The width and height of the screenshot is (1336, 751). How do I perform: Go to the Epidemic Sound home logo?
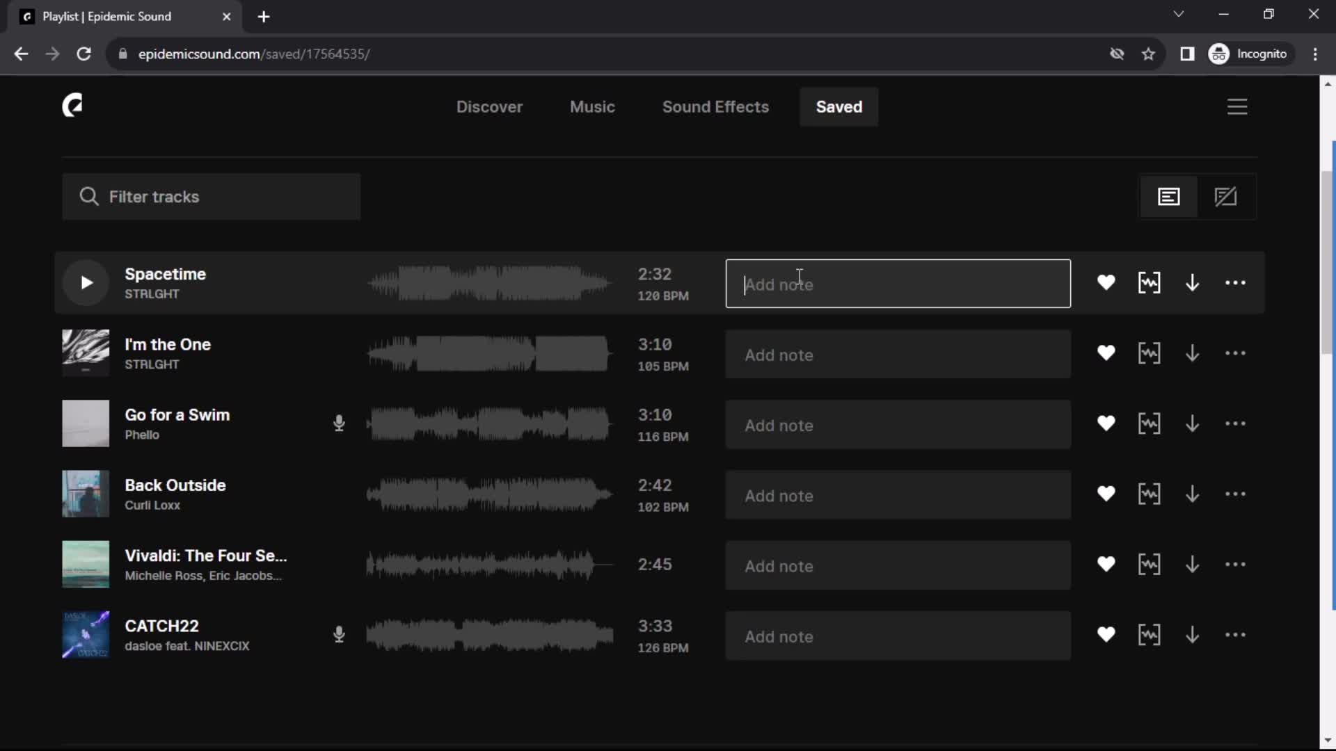[x=72, y=106]
